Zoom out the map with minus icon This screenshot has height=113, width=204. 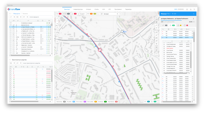click(57, 21)
